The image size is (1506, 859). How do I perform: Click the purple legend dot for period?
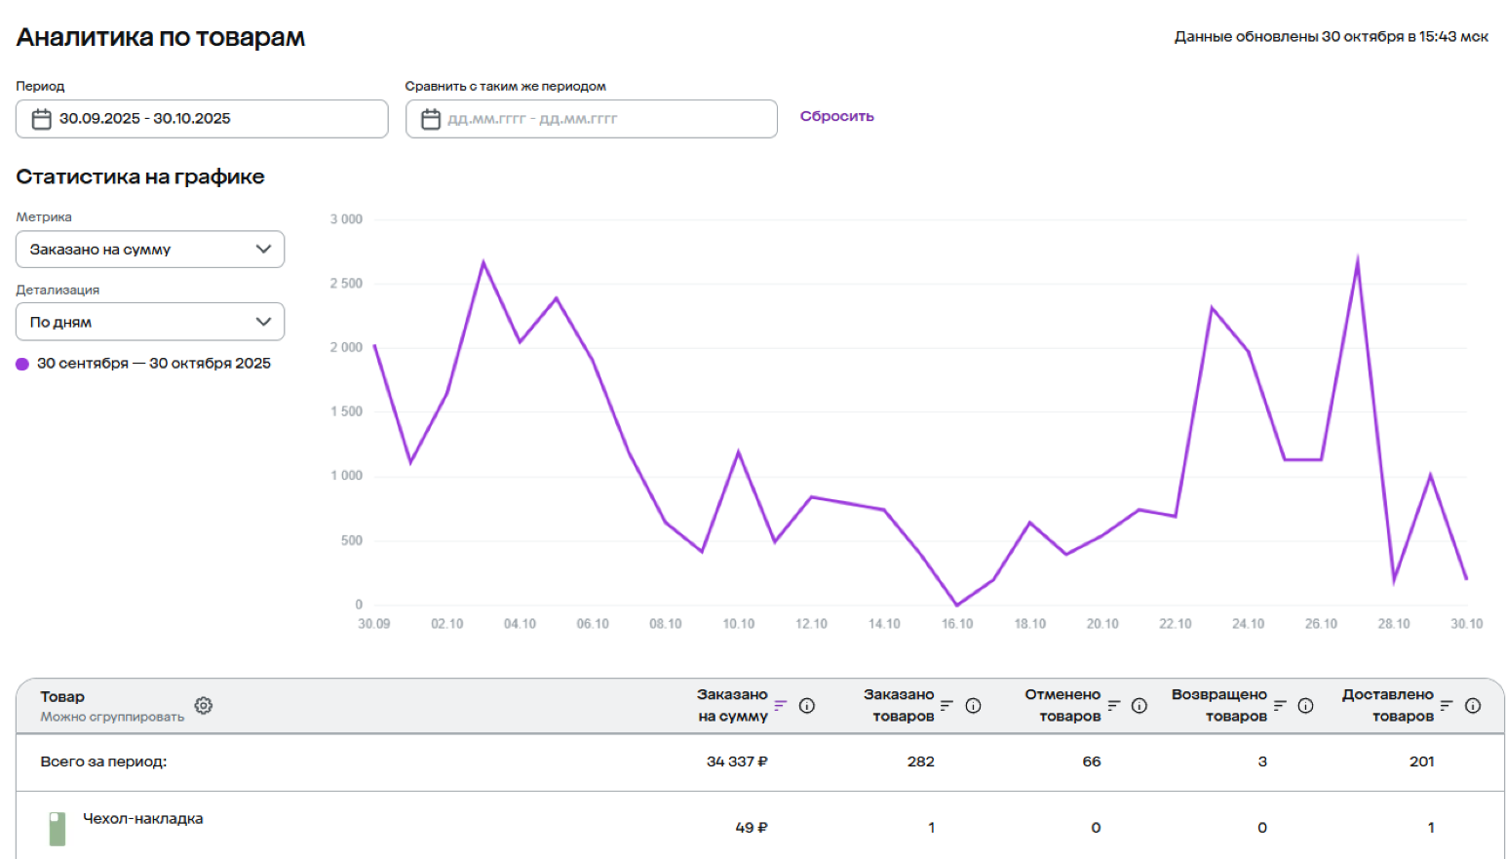[x=22, y=364]
